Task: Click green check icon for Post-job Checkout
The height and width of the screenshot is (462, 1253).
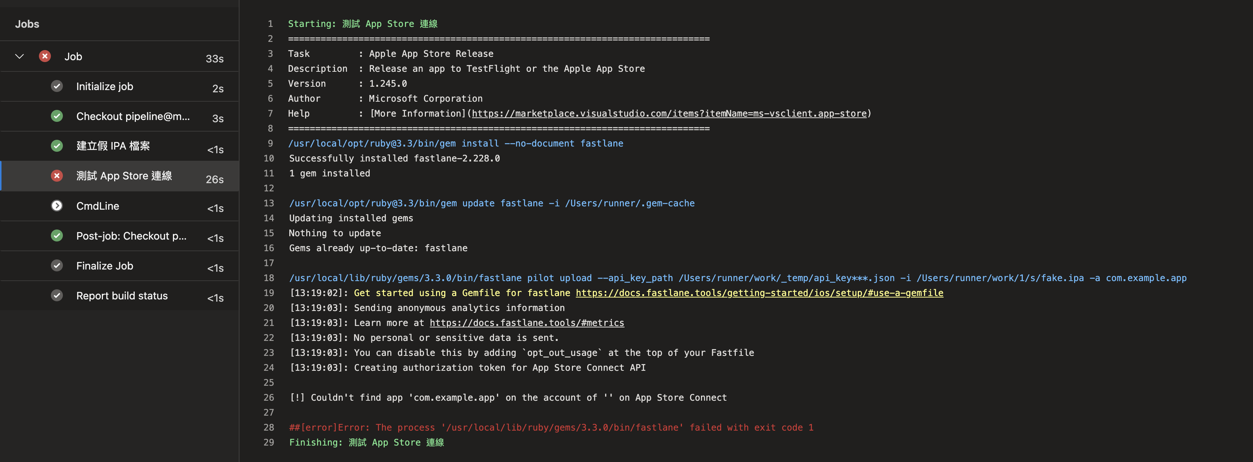Action: [x=57, y=235]
